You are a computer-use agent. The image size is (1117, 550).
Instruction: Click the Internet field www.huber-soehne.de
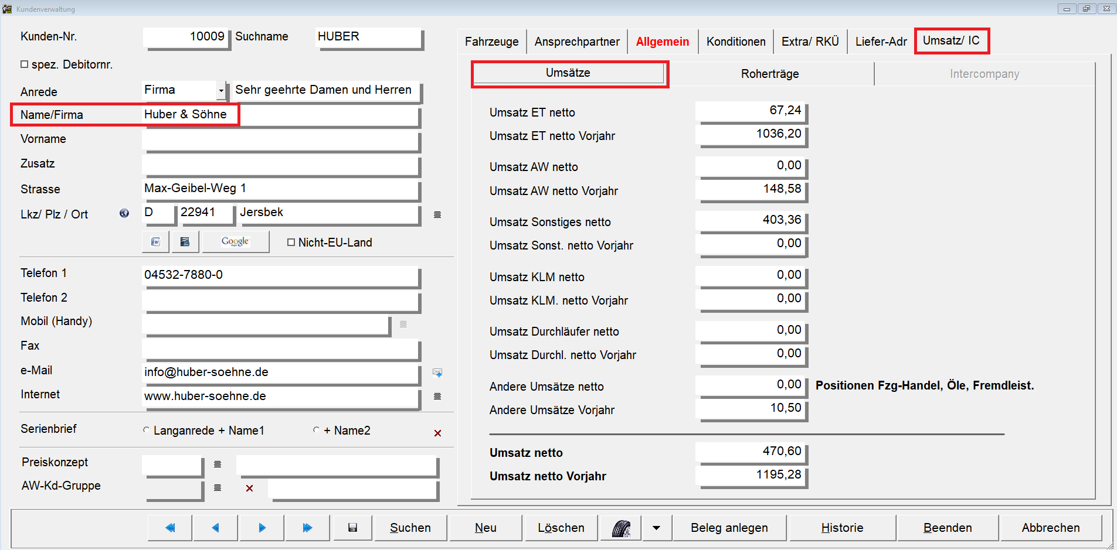(280, 397)
